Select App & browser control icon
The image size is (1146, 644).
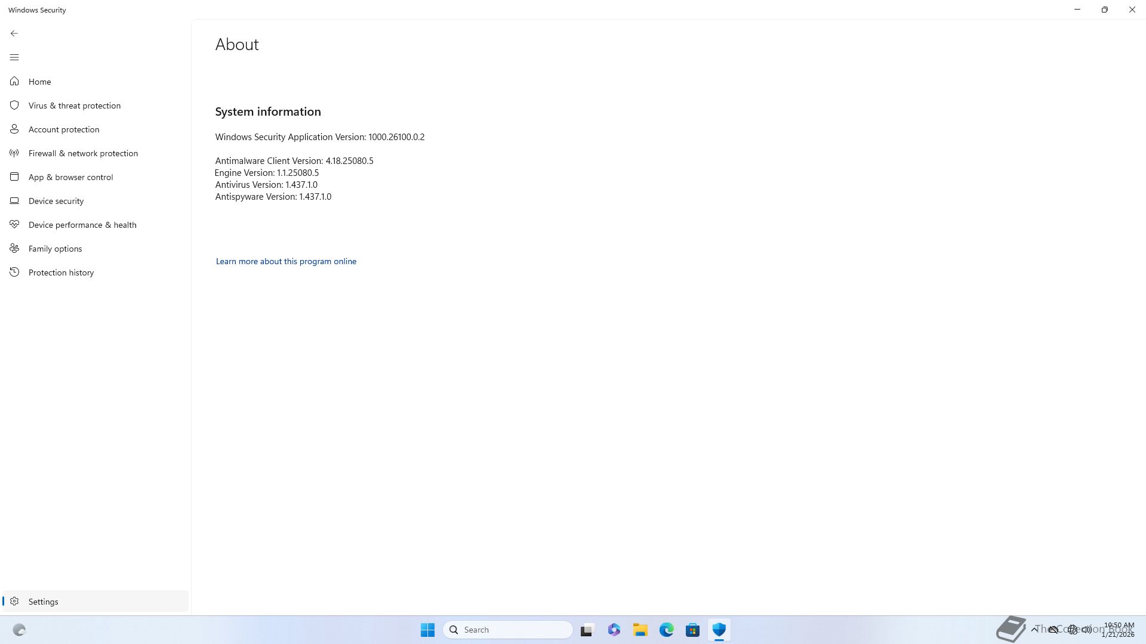(14, 177)
